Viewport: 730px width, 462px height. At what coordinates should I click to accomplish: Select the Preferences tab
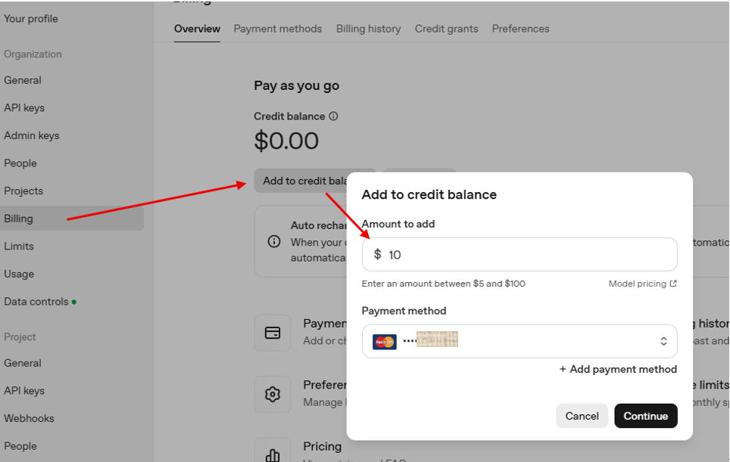point(520,29)
